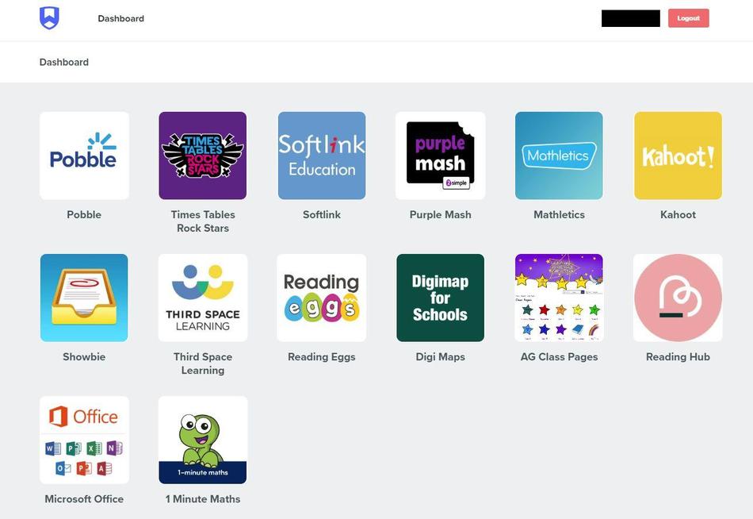Open the Mathletics app tile
This screenshot has width=753, height=519.
[559, 156]
